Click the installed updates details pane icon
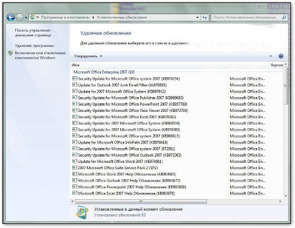The image size is (295, 228). (82, 213)
